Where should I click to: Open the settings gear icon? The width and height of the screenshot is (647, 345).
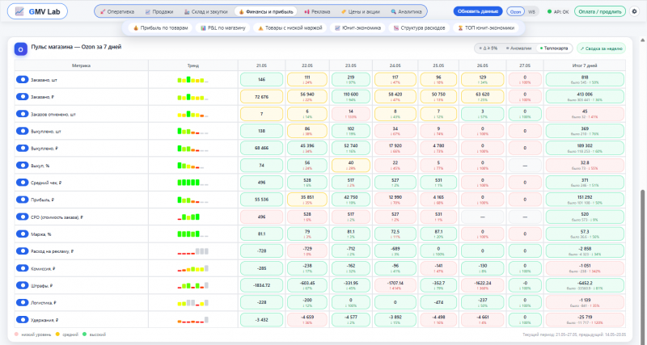[x=634, y=11]
